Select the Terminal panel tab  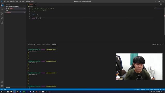[x=54, y=45]
